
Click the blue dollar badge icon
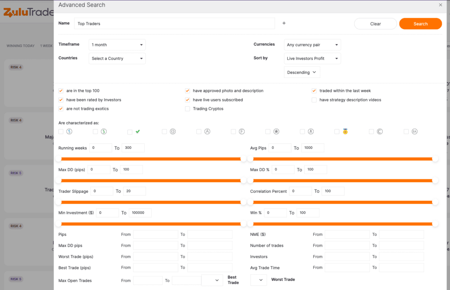tap(69, 131)
